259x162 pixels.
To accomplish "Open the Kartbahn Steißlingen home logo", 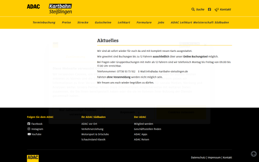I will click(x=60, y=9).
